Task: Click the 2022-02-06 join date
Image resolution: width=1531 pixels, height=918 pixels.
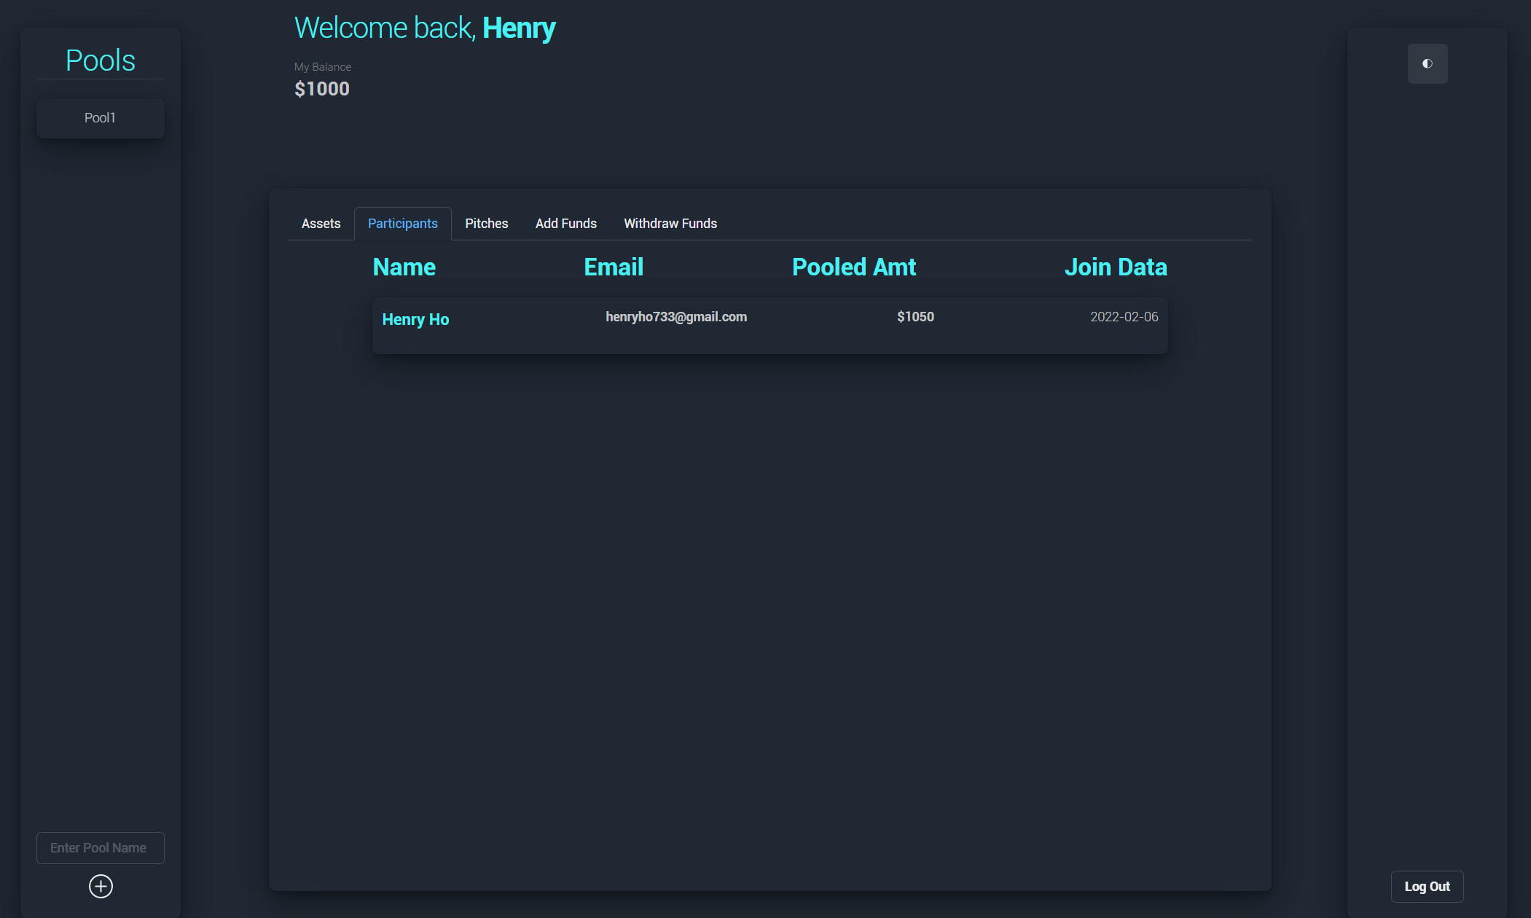Action: click(x=1124, y=317)
